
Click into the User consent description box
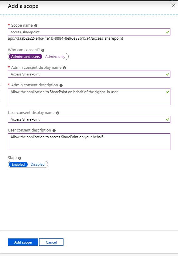pos(89,142)
